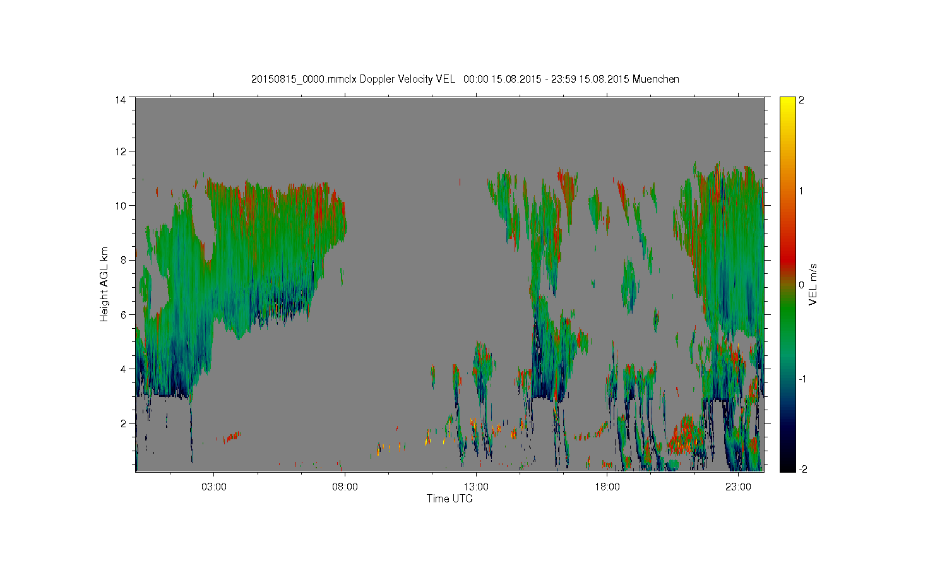947x568 pixels.
Task: Click the height tick label 4
Action: tap(123, 369)
